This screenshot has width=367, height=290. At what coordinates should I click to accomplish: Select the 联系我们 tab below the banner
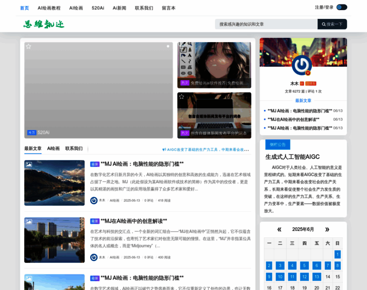(74, 148)
